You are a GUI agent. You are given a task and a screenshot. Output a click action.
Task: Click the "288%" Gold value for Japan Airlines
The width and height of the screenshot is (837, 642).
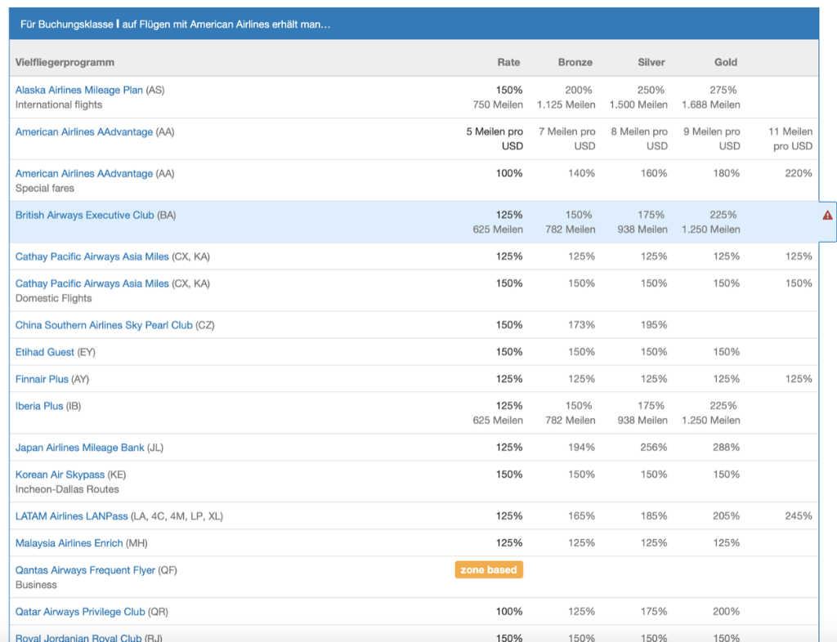click(x=727, y=448)
